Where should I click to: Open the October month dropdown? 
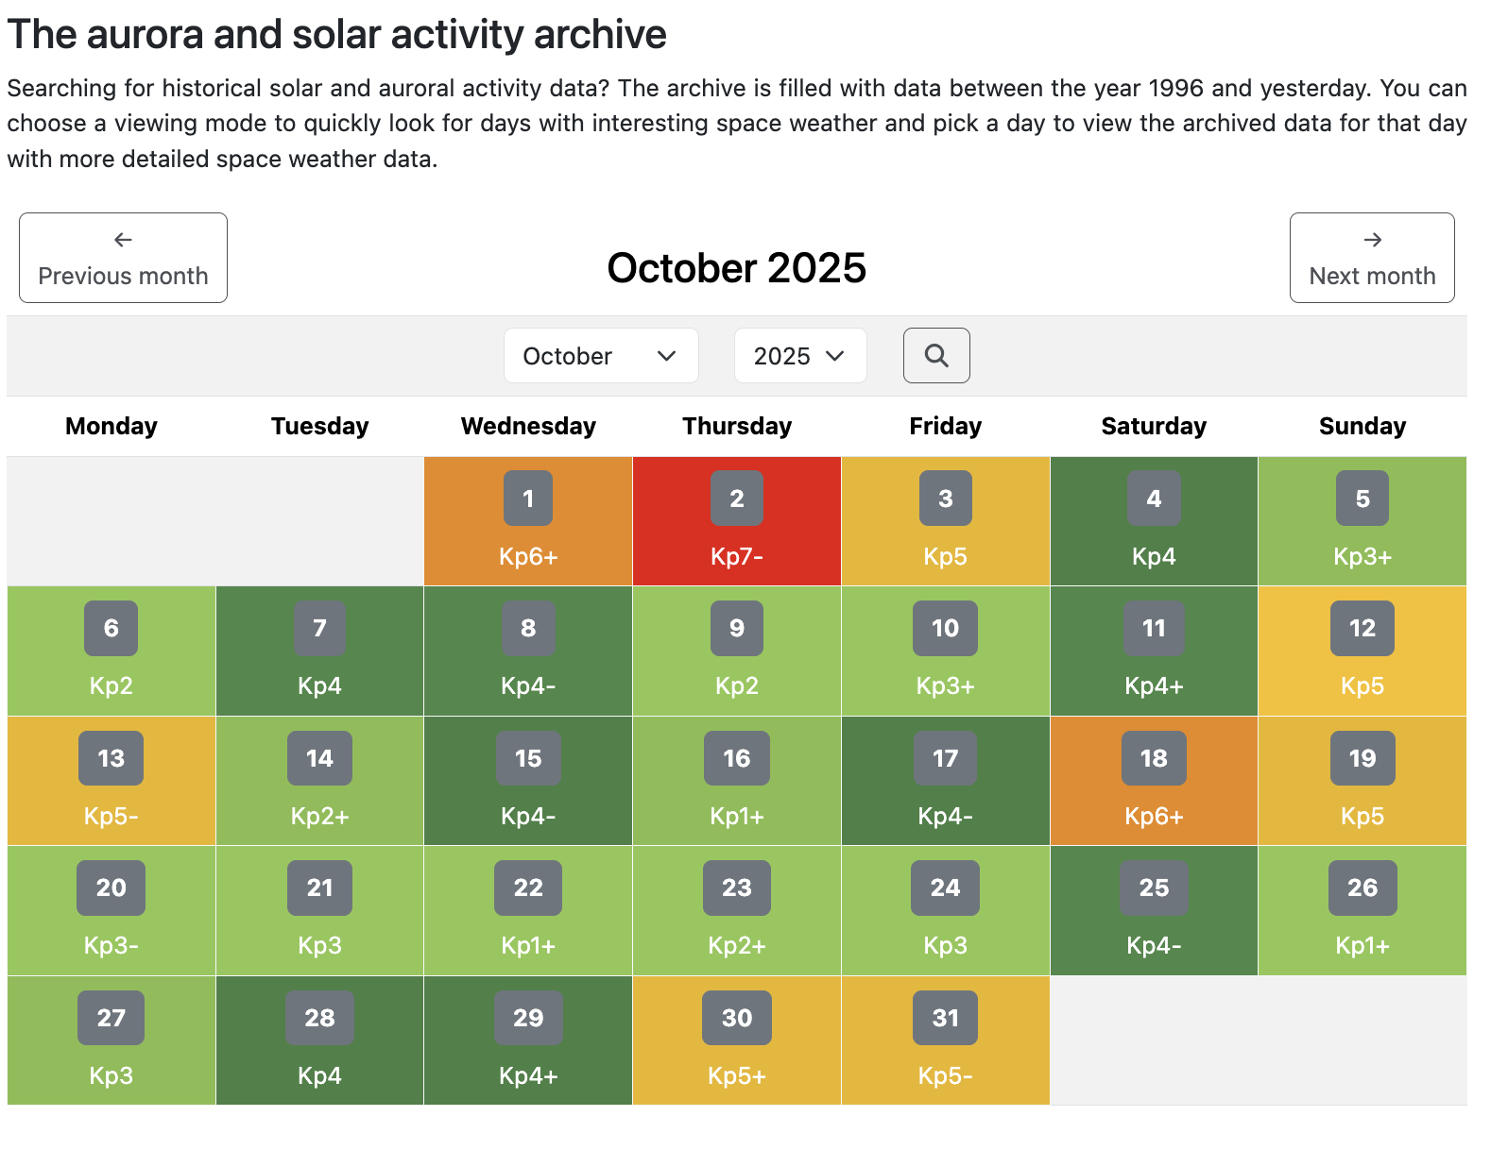click(x=600, y=356)
